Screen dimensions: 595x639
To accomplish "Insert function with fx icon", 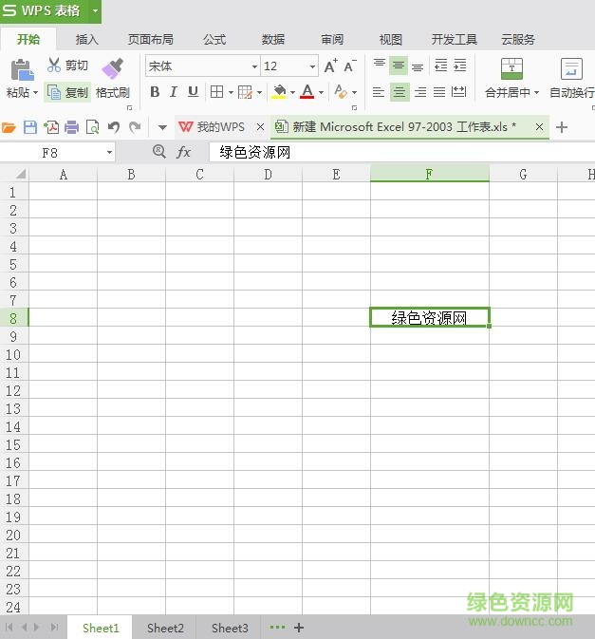I will pyautogui.click(x=183, y=152).
